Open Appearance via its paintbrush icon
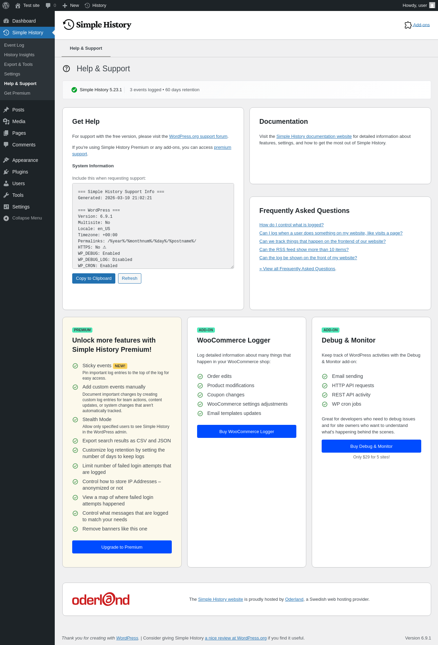Viewport: 438px width, 645px height. 6,160
